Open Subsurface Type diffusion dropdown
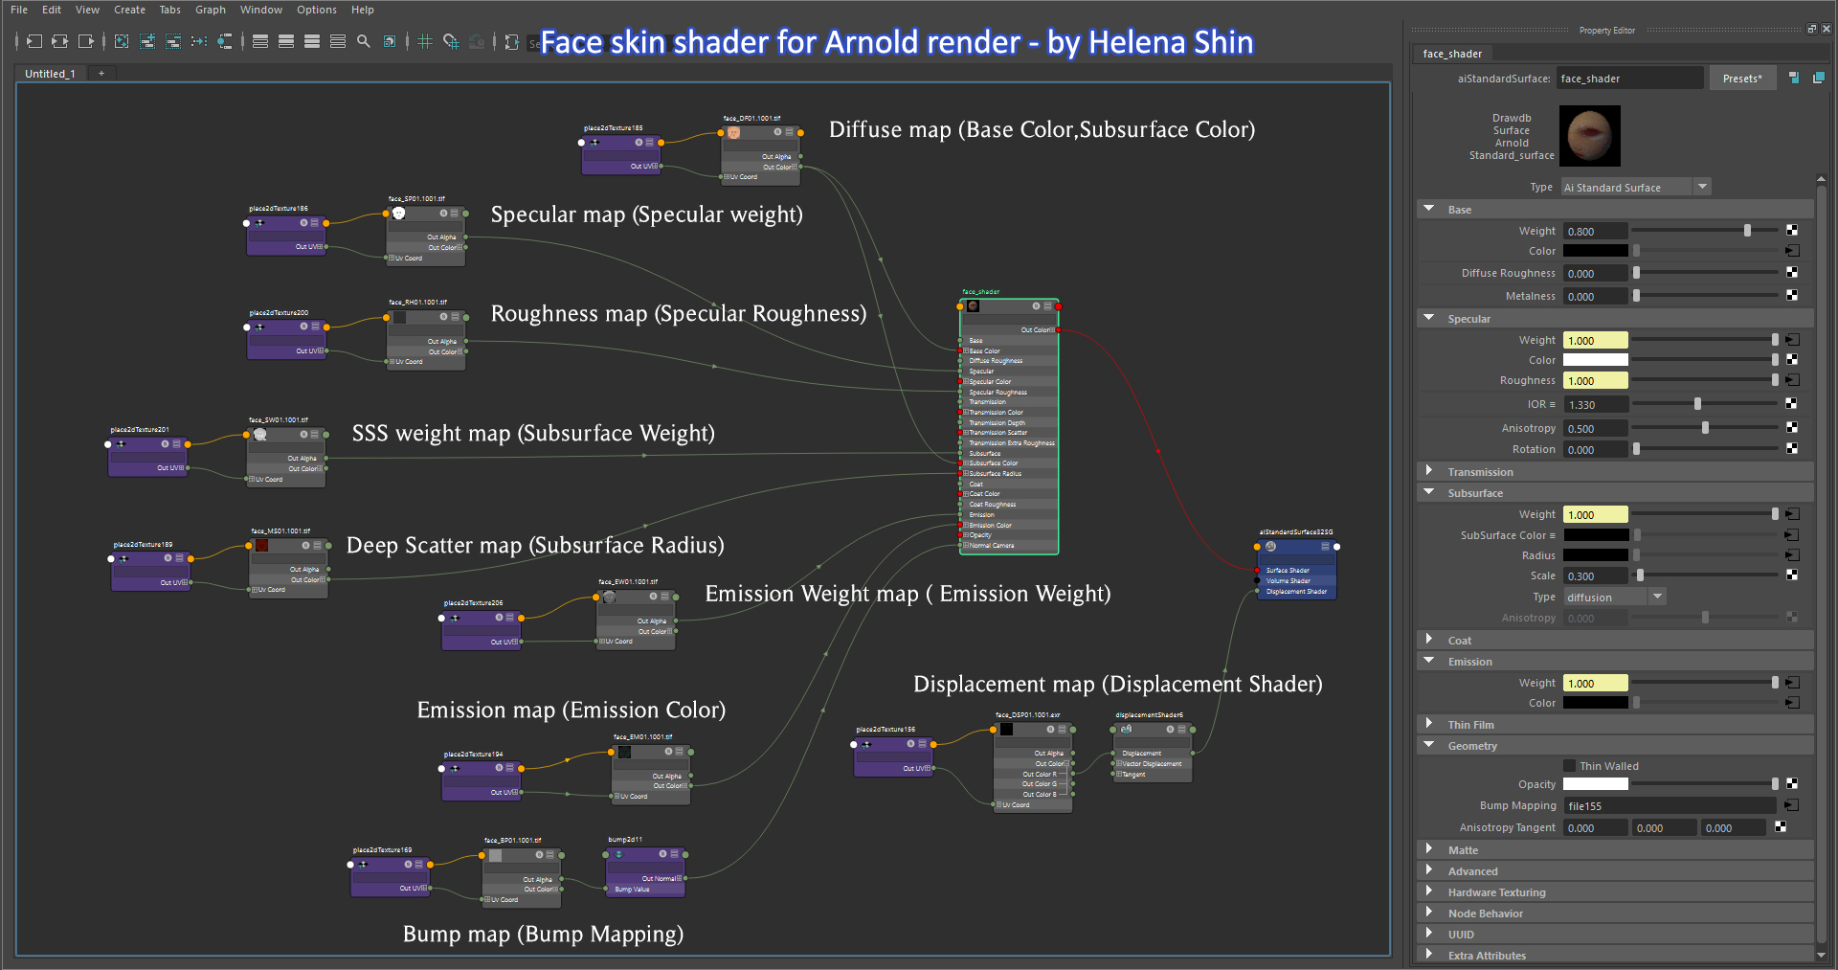The image size is (1838, 970). click(x=1616, y=597)
